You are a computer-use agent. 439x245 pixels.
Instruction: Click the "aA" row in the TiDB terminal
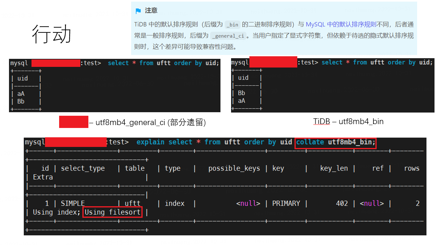point(242,101)
